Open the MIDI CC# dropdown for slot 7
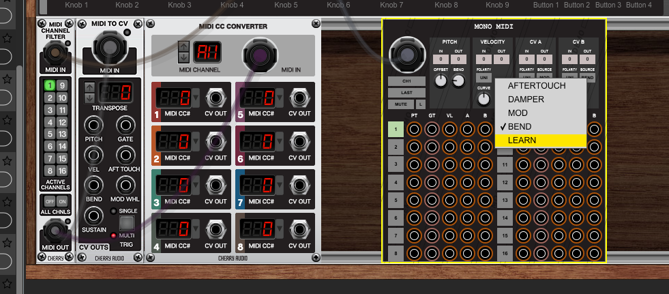Screen dimensions: 669x294 [x=280, y=185]
